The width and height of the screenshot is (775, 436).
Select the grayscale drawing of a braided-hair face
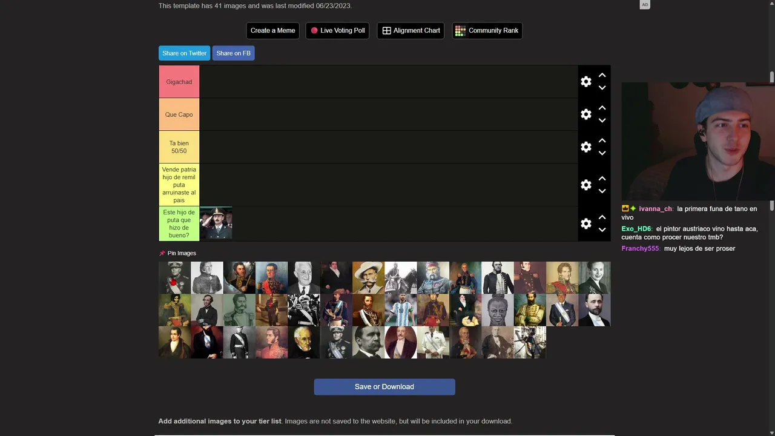click(x=497, y=310)
